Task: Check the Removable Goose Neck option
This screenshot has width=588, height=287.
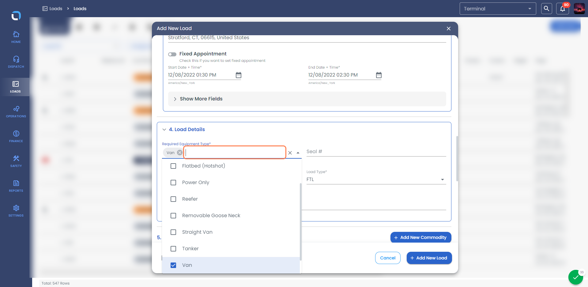Action: coord(173,216)
